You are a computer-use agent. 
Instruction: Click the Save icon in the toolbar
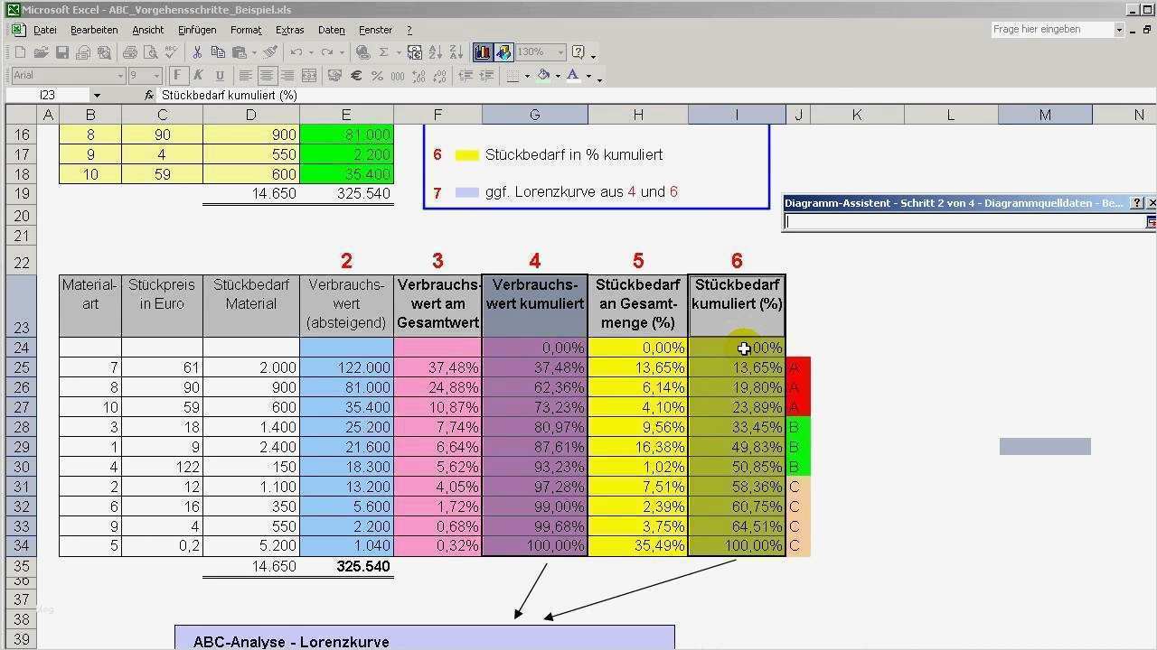click(x=62, y=53)
